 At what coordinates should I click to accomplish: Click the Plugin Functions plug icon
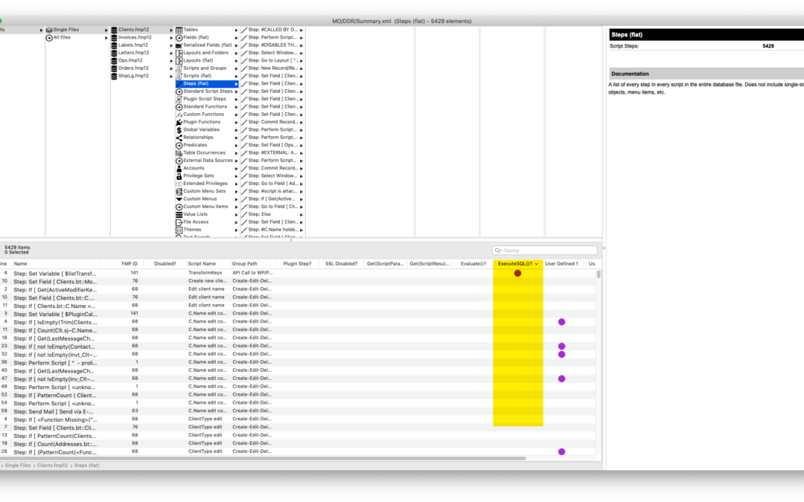coord(179,122)
